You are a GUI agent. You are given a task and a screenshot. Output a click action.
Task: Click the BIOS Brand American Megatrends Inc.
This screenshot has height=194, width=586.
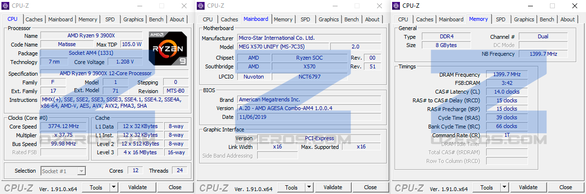[310, 99]
